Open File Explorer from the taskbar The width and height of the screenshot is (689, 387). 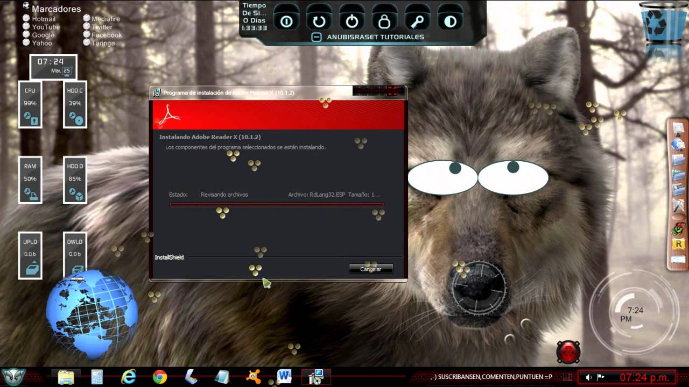coord(66,377)
